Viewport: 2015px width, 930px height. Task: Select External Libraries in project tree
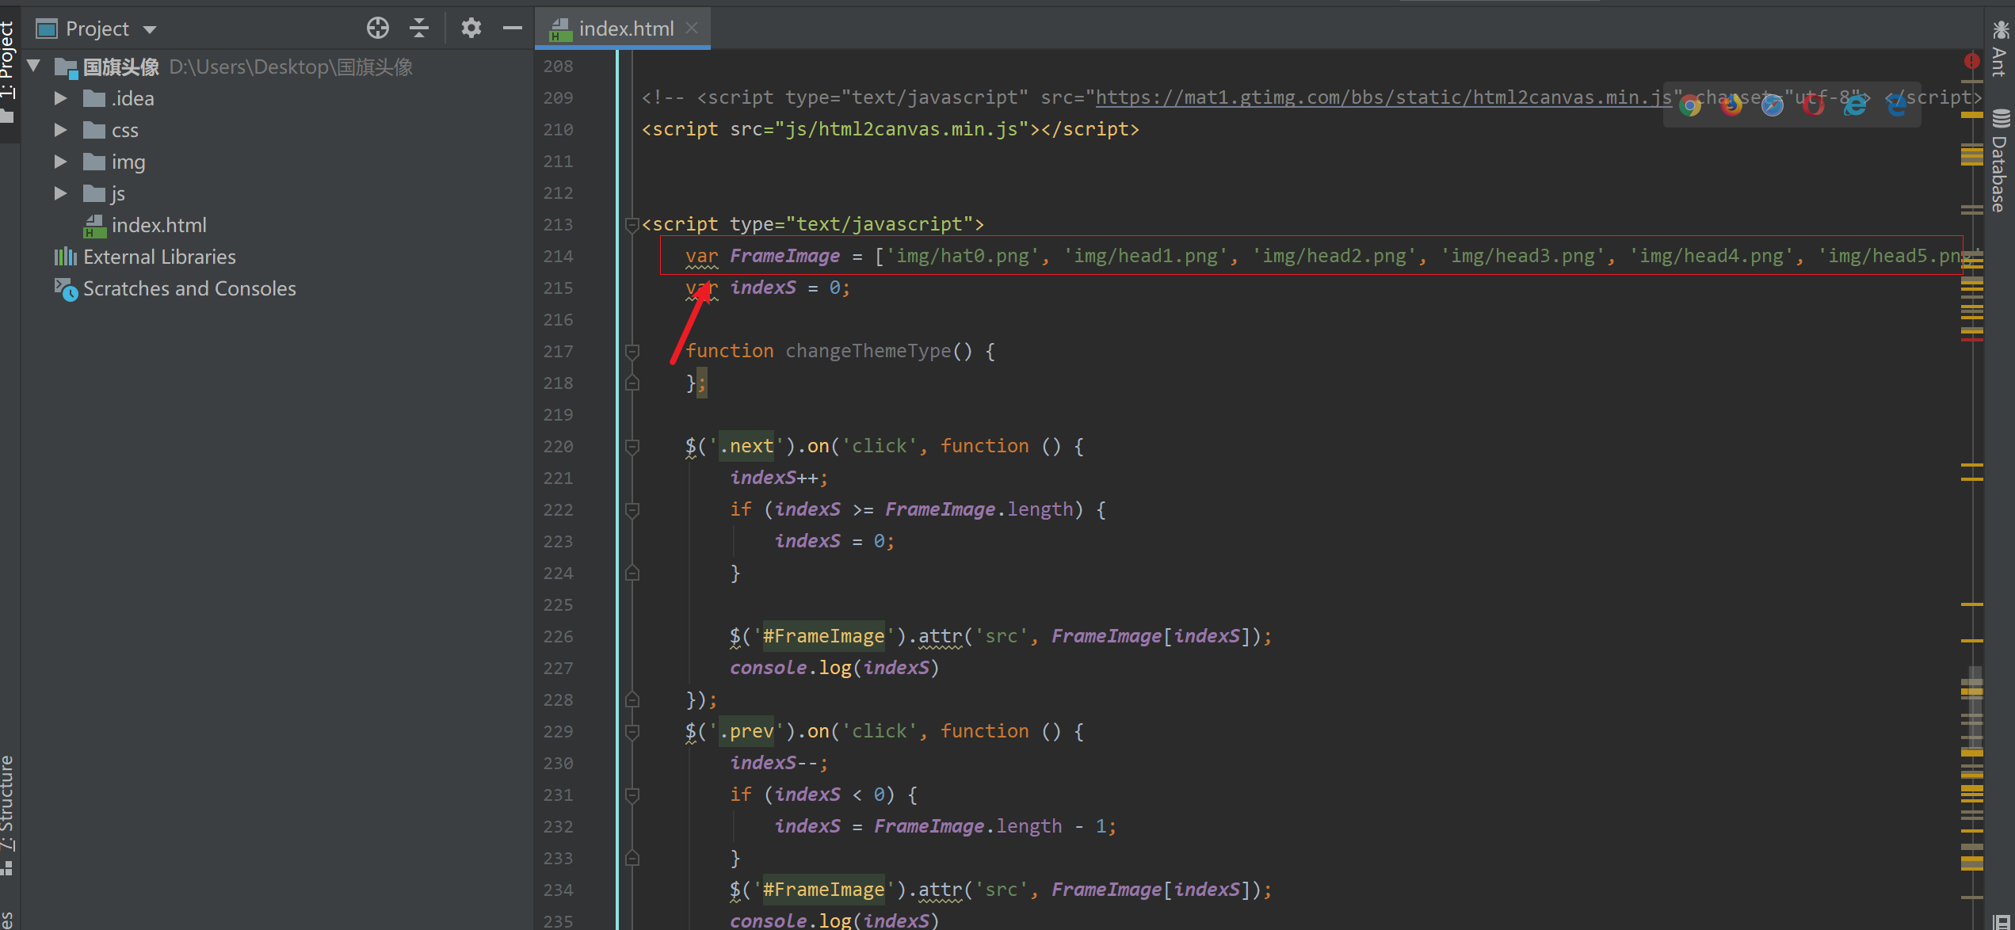click(x=158, y=257)
